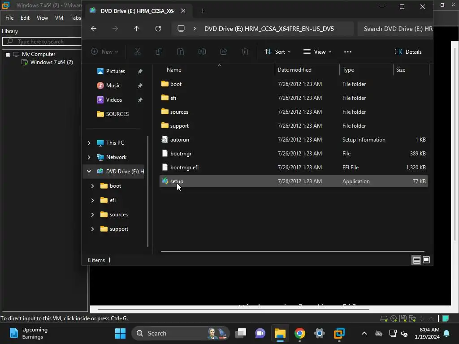Open VMware Tabs menu
459x344 pixels.
click(75, 18)
